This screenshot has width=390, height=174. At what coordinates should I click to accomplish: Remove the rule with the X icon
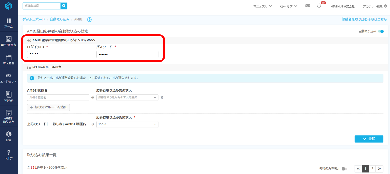click(162, 98)
